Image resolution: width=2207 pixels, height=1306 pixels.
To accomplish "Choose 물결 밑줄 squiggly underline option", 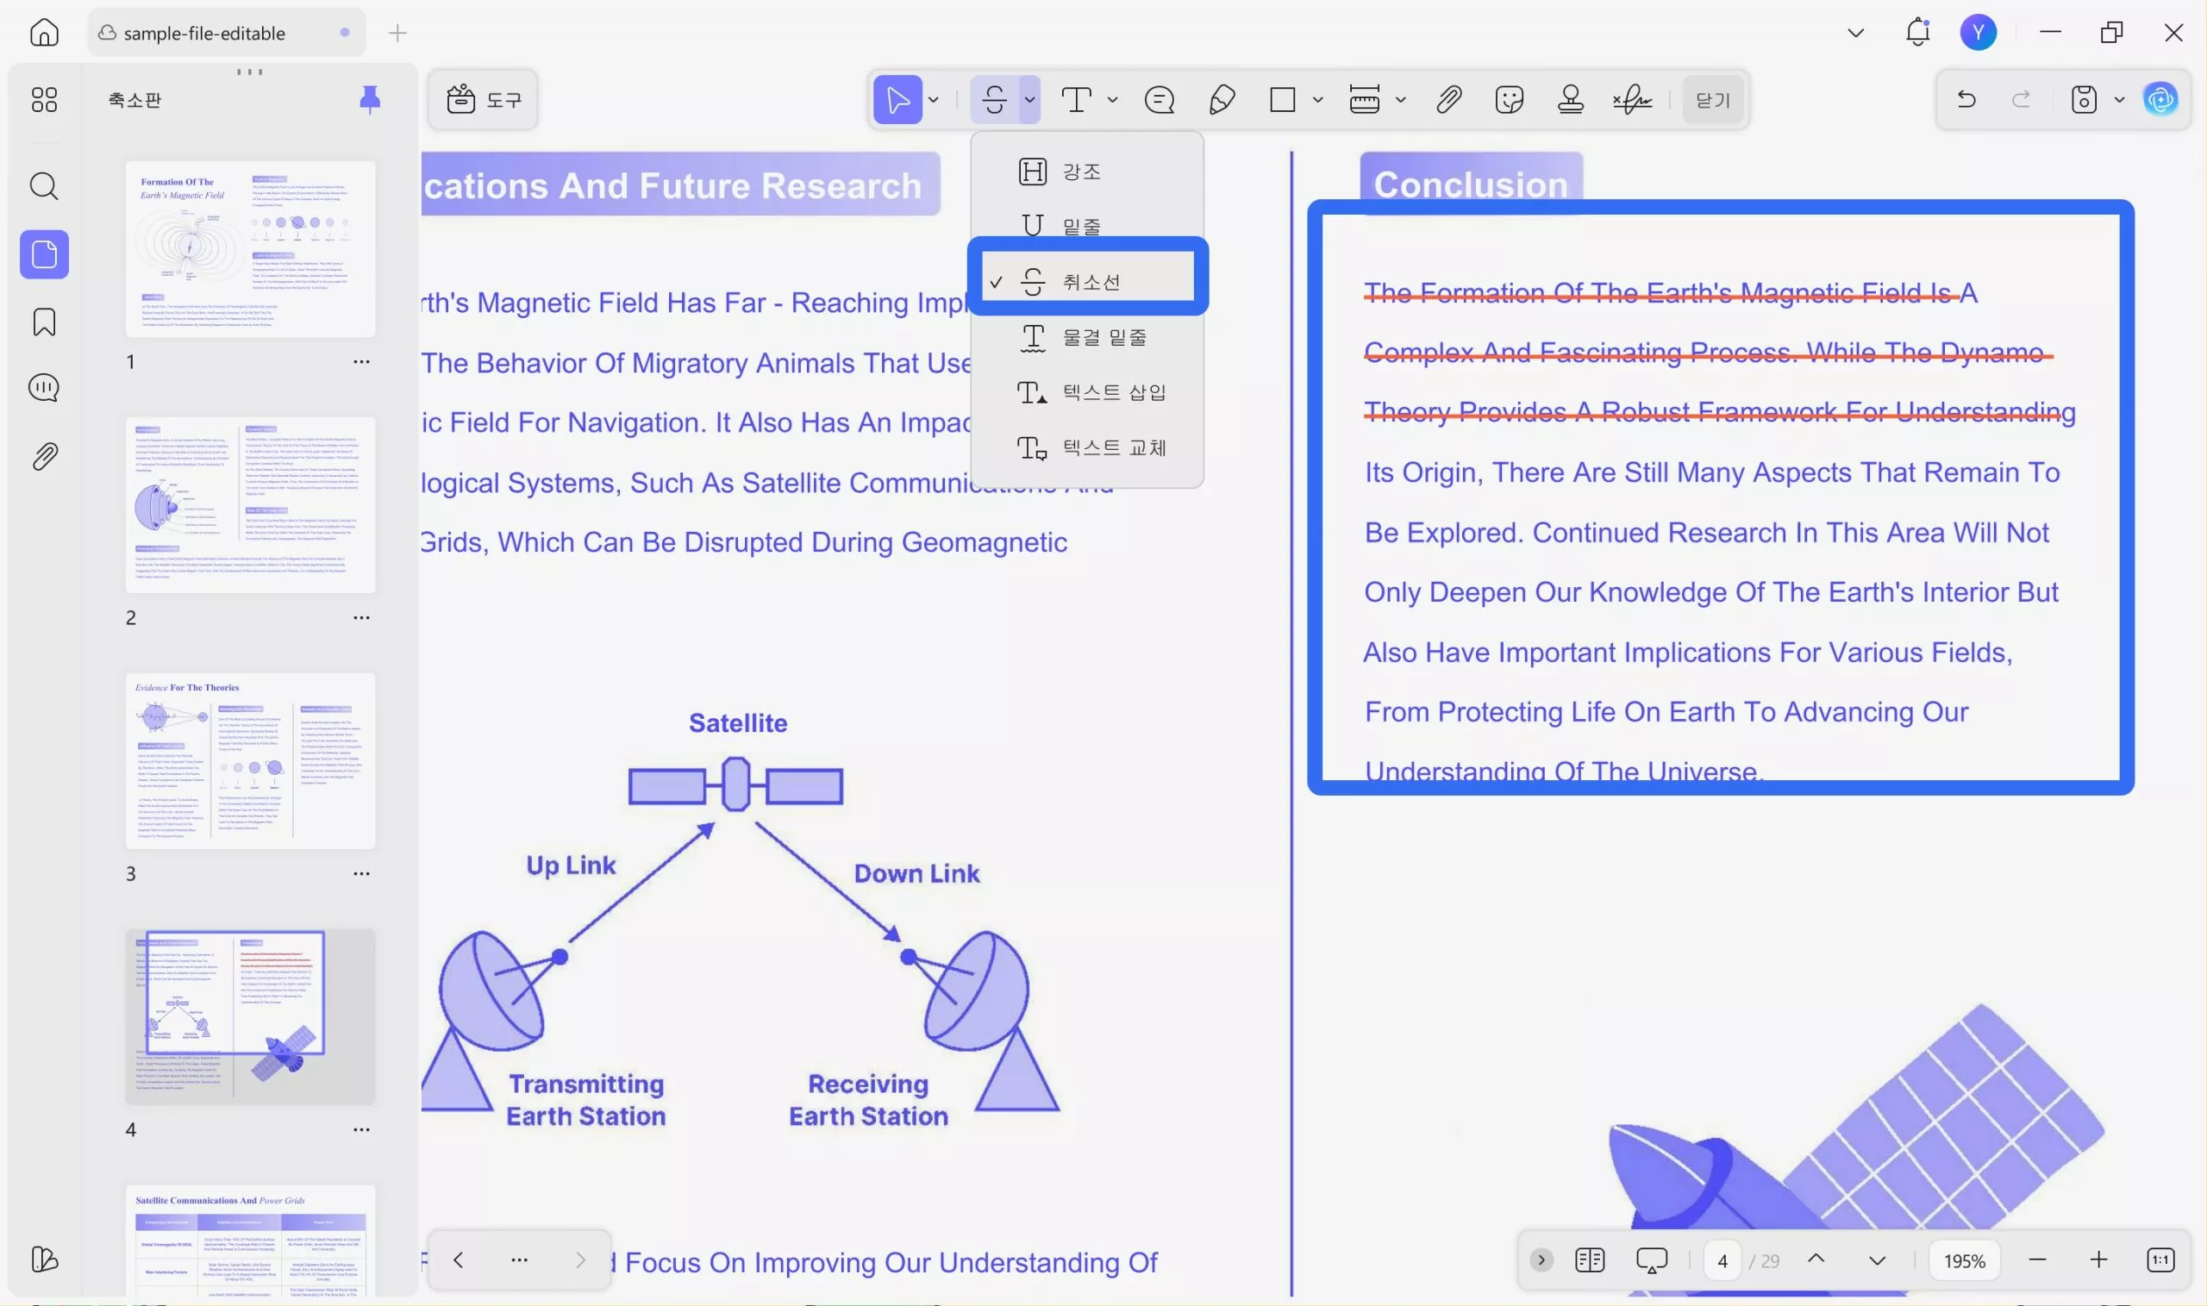I will [1087, 337].
